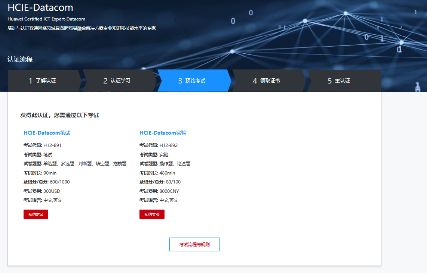Open step 5 重认证 tab
427x273 pixels.
tap(344, 81)
